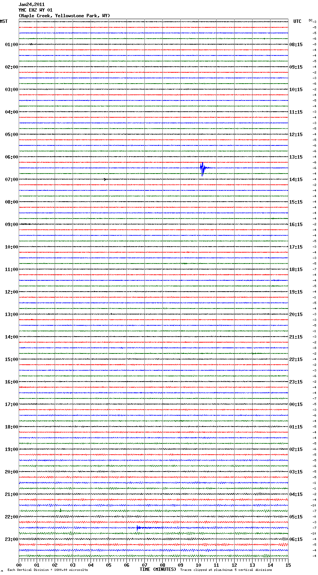The image size is (318, 575).
Task: Click the Traces clipped at plus/minus 5 divisions note
Action: 226,570
